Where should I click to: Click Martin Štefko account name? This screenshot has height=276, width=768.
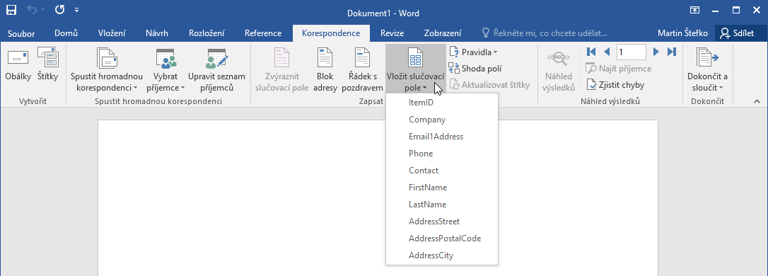682,33
